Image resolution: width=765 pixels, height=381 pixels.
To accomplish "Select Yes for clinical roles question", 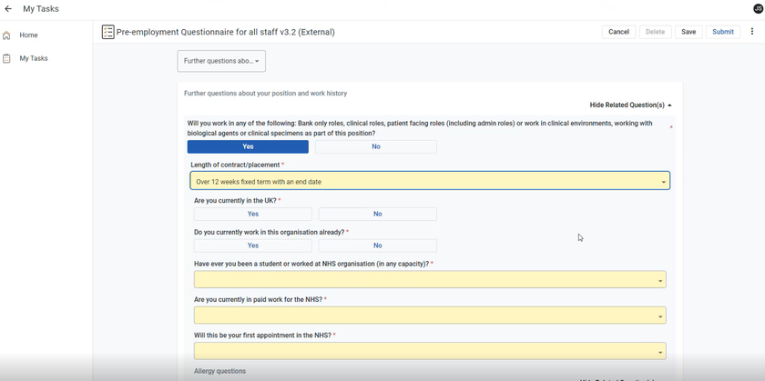I will [x=248, y=146].
